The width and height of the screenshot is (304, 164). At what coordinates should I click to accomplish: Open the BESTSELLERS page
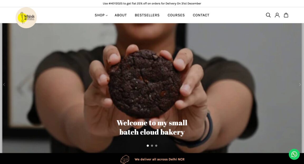(147, 15)
